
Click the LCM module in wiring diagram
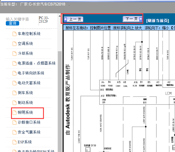click(x=168, y=93)
